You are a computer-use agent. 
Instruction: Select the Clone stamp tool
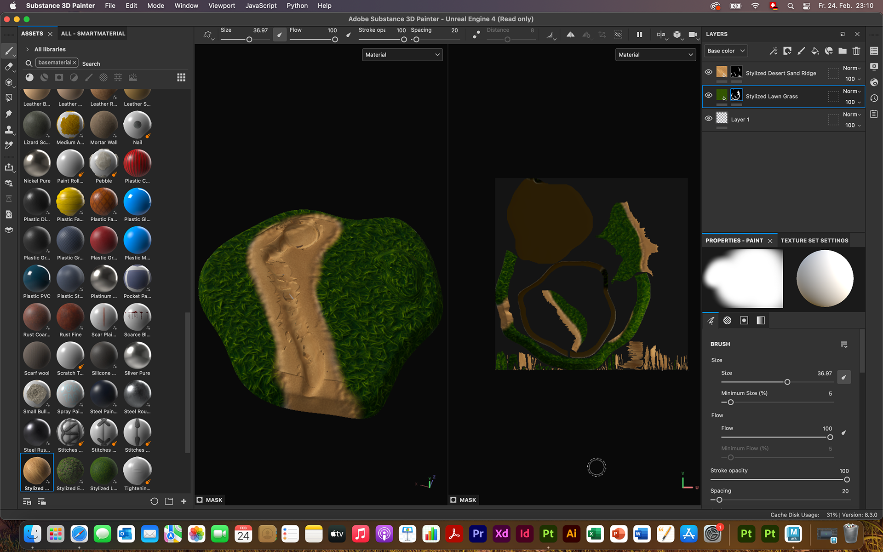[8, 130]
